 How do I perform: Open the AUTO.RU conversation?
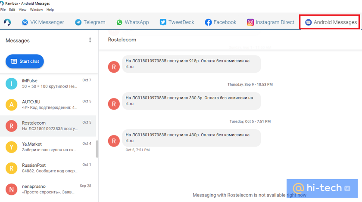coord(48,104)
